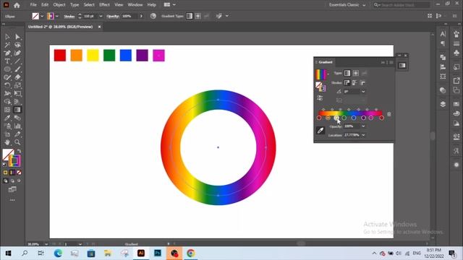Select the Line Segment tool

17,61
